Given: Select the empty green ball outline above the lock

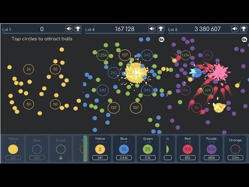Looking at the screenshot, I should 61,149.
